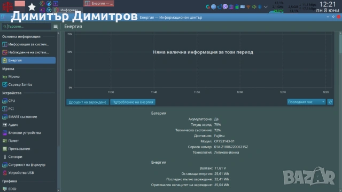Click the vendor value Fujitsu
Viewport: 342px width, 192px height.
coord(219,136)
